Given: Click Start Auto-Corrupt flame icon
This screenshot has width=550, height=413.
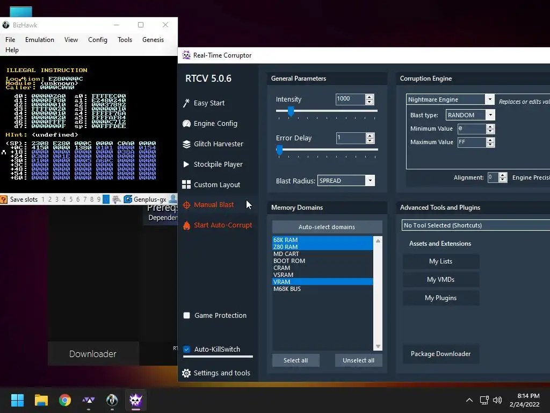Looking at the screenshot, I should [x=186, y=225].
